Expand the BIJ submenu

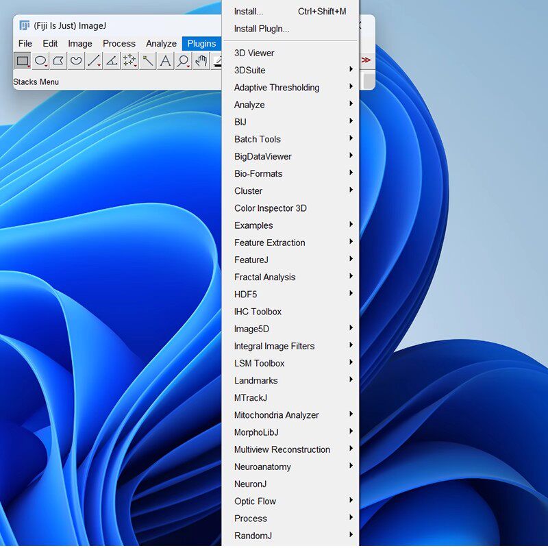pyautogui.click(x=290, y=122)
